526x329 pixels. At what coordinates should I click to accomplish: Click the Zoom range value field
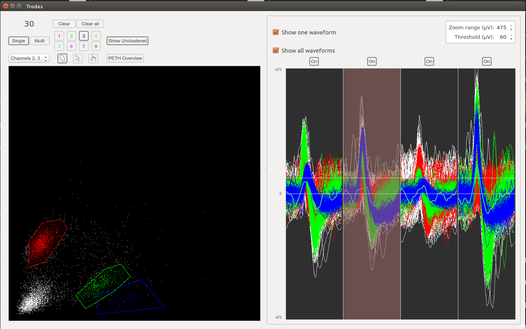click(501, 28)
